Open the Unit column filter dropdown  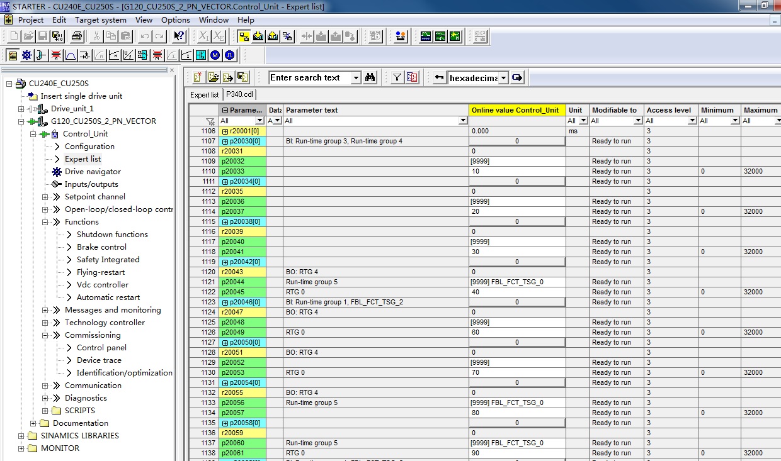(x=583, y=121)
